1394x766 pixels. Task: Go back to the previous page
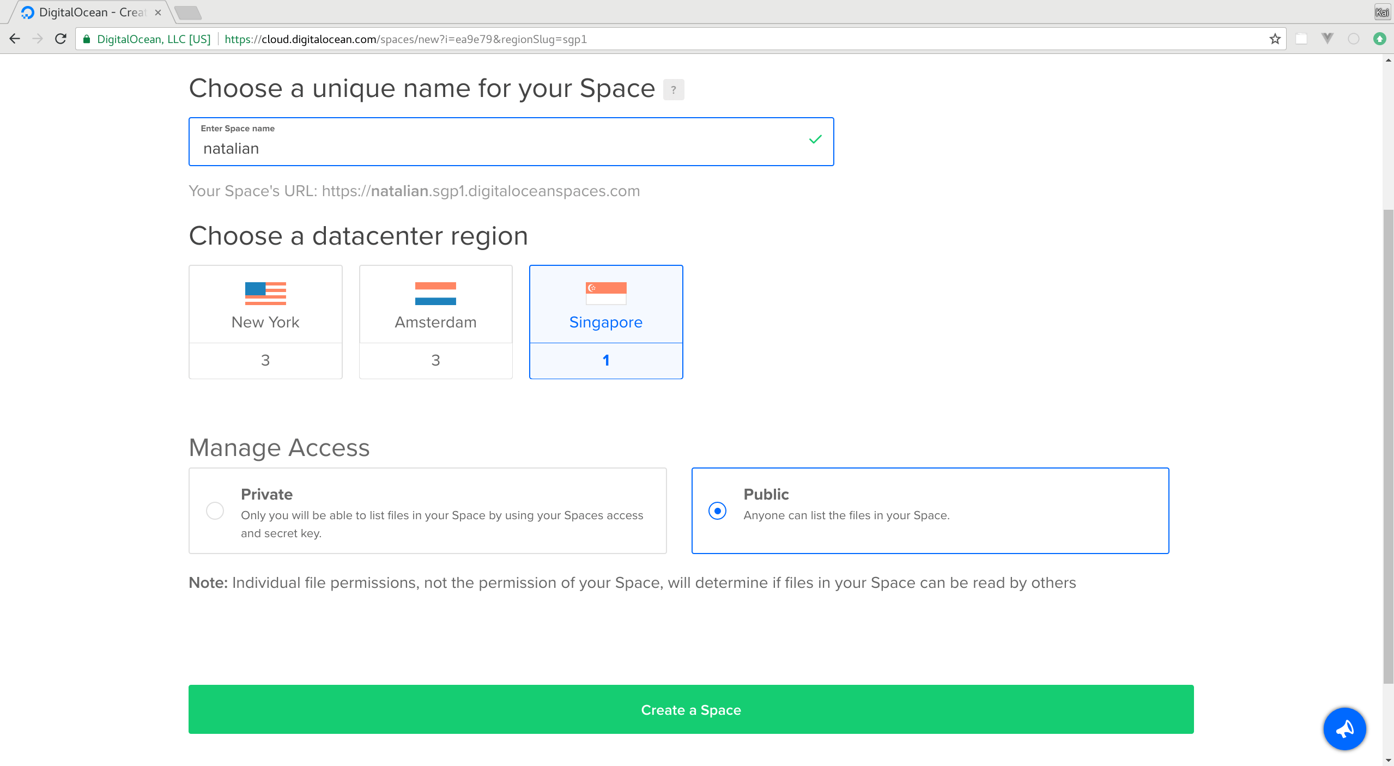click(15, 39)
